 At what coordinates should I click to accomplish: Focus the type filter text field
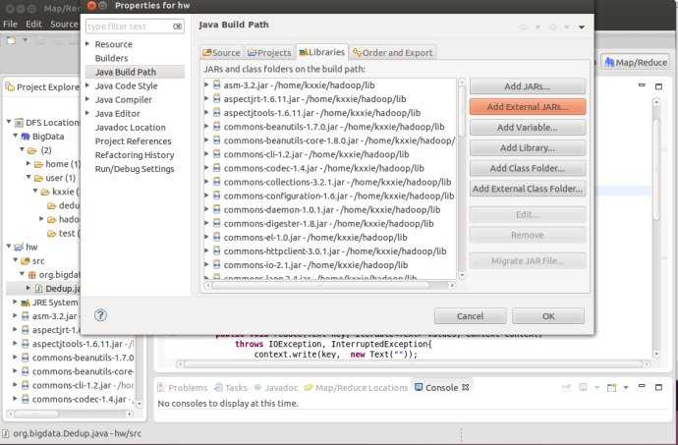[129, 27]
